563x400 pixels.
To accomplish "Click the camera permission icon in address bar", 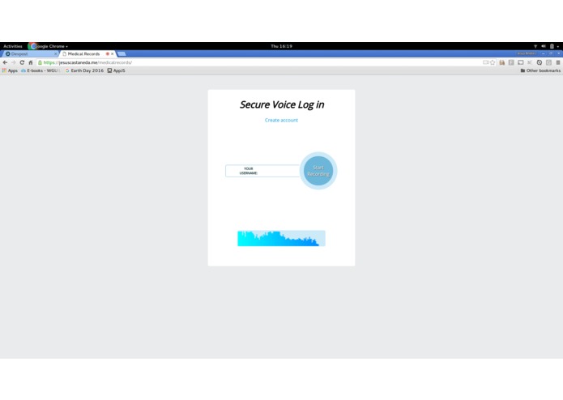I will pos(485,62).
